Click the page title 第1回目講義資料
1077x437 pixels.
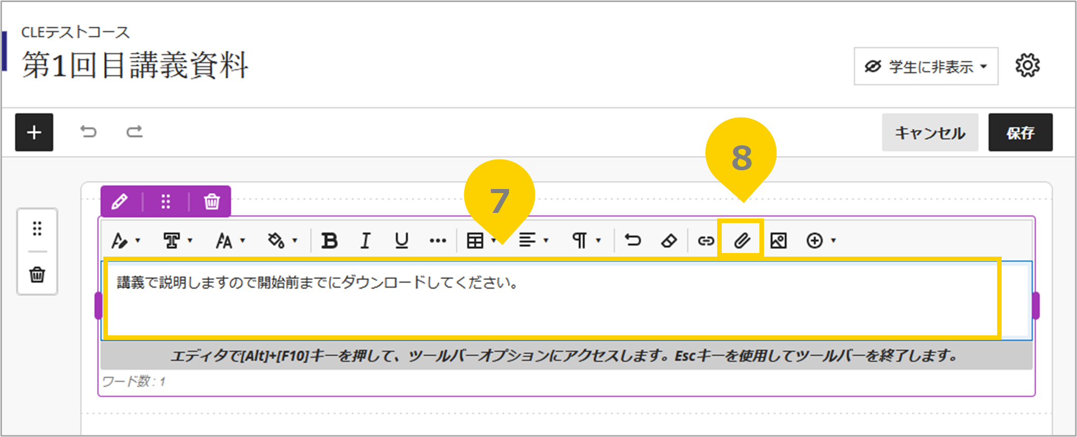point(135,66)
